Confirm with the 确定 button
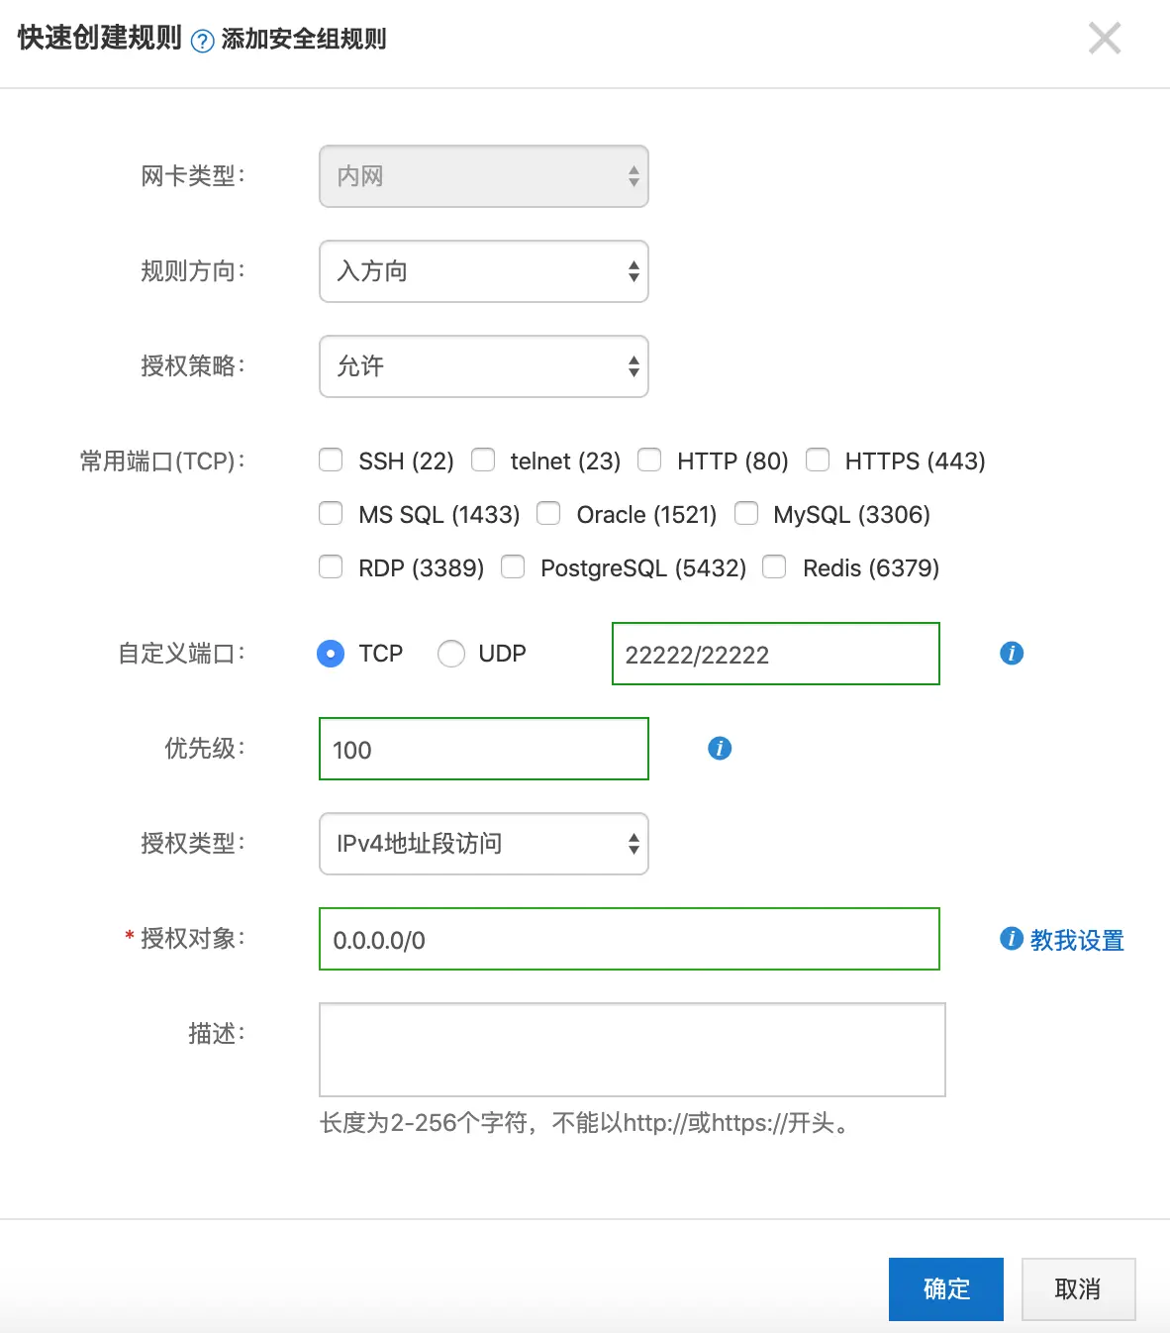The width and height of the screenshot is (1170, 1333). click(x=946, y=1289)
